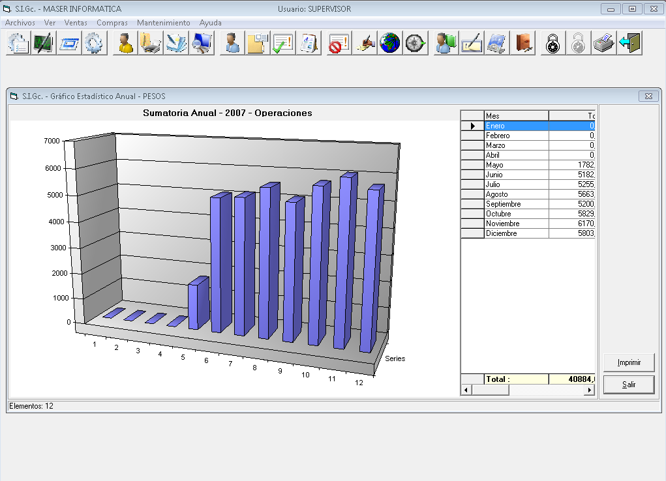Click the blue window form toolbar icon
The height and width of the screenshot is (481, 666).
point(68,43)
